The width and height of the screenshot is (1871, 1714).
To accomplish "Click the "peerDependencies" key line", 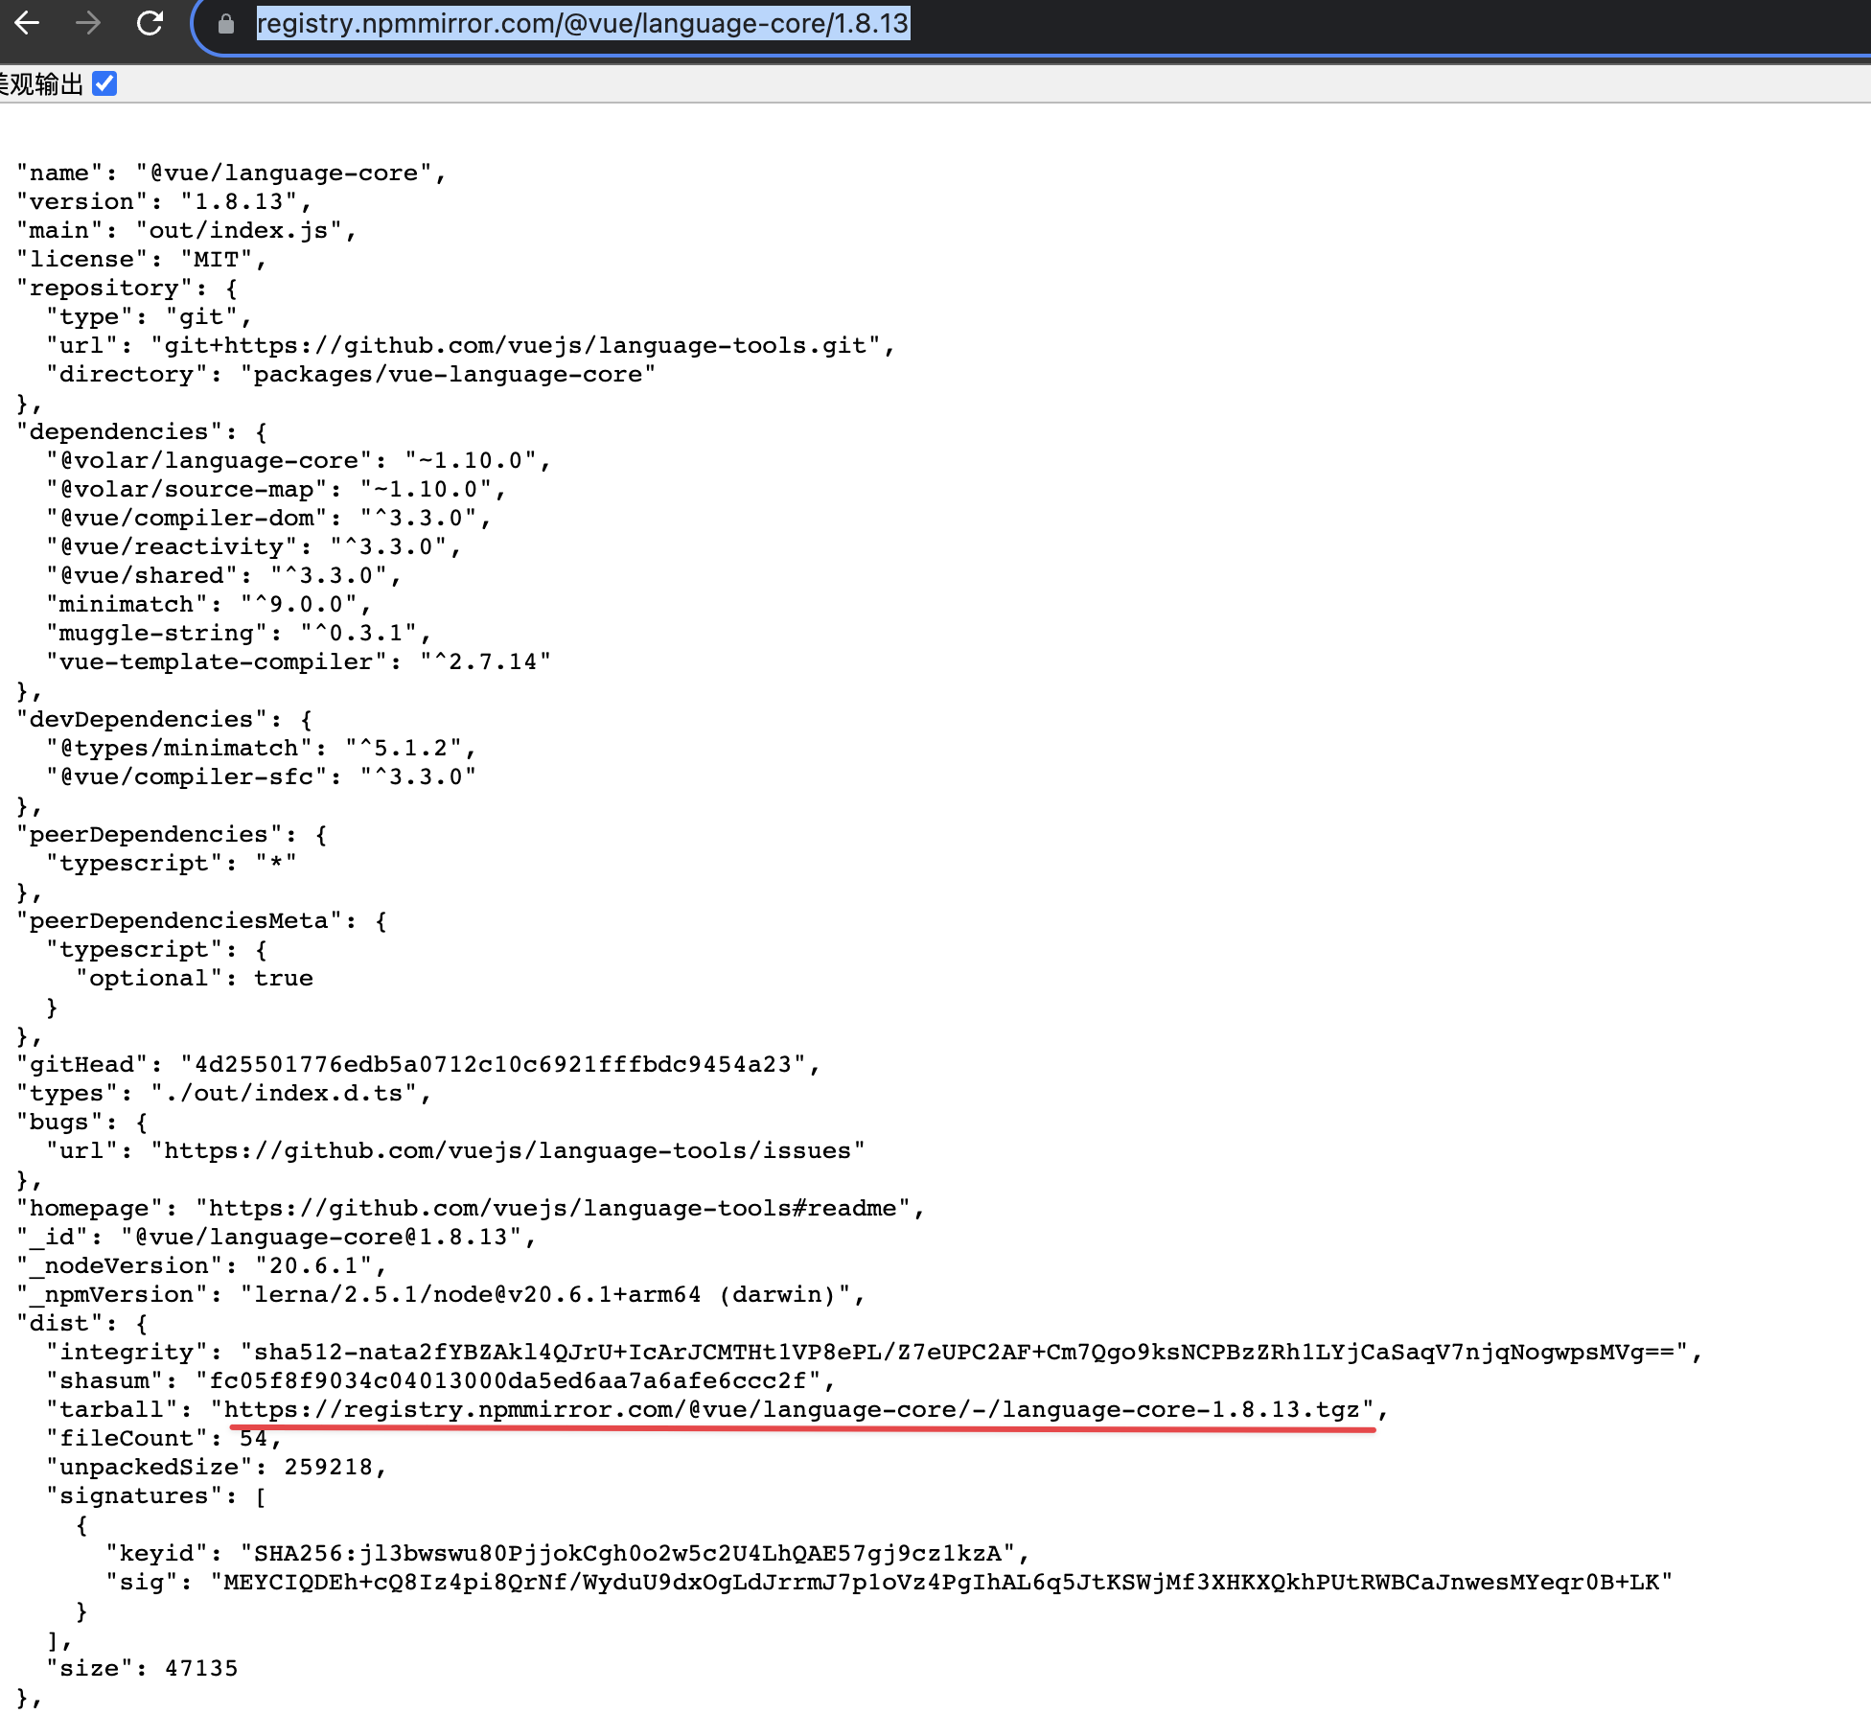I will tap(172, 835).
